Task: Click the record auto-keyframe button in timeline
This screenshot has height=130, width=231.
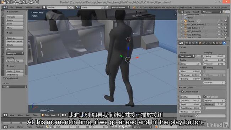Action: click(156, 127)
